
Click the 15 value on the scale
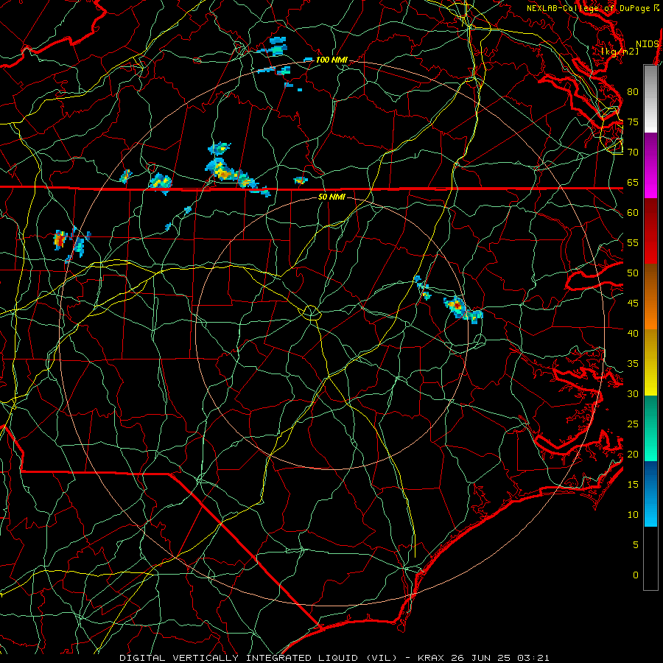click(633, 484)
